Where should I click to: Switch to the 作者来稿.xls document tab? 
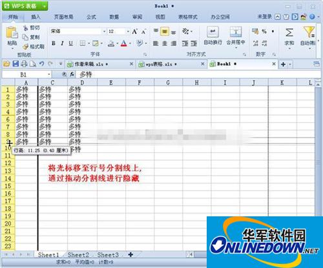coord(100,64)
